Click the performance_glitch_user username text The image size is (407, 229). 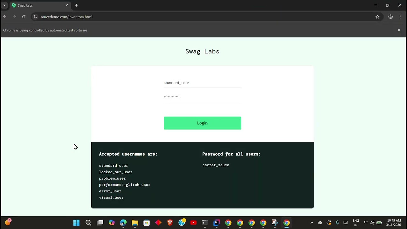(125, 185)
